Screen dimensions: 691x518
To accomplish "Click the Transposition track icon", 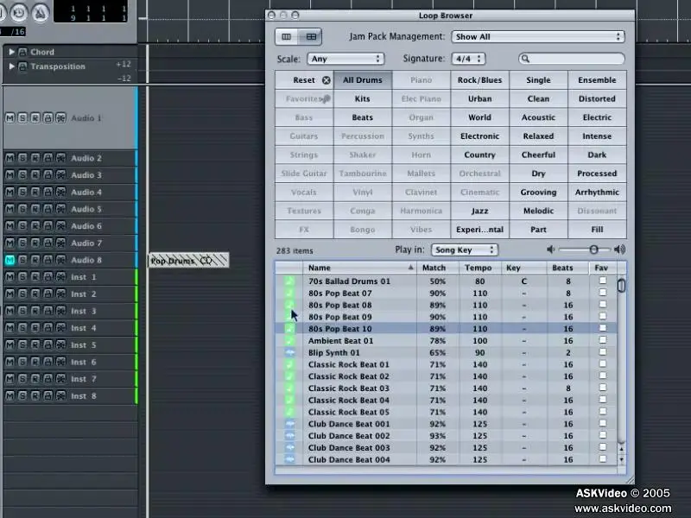I will [x=22, y=66].
